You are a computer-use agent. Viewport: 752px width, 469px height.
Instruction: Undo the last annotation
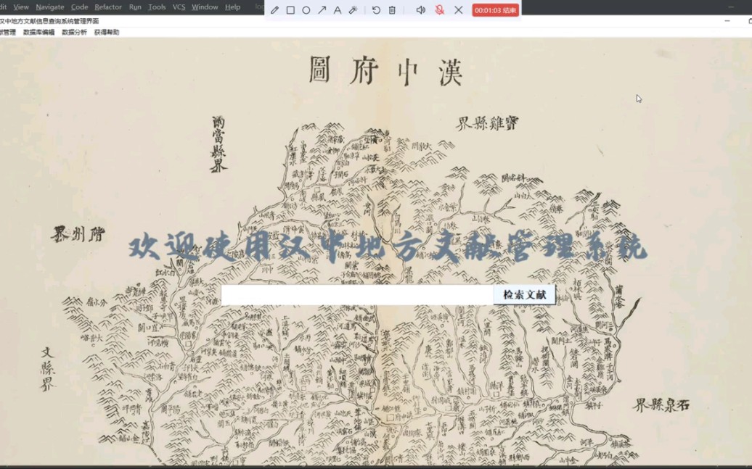tap(375, 10)
